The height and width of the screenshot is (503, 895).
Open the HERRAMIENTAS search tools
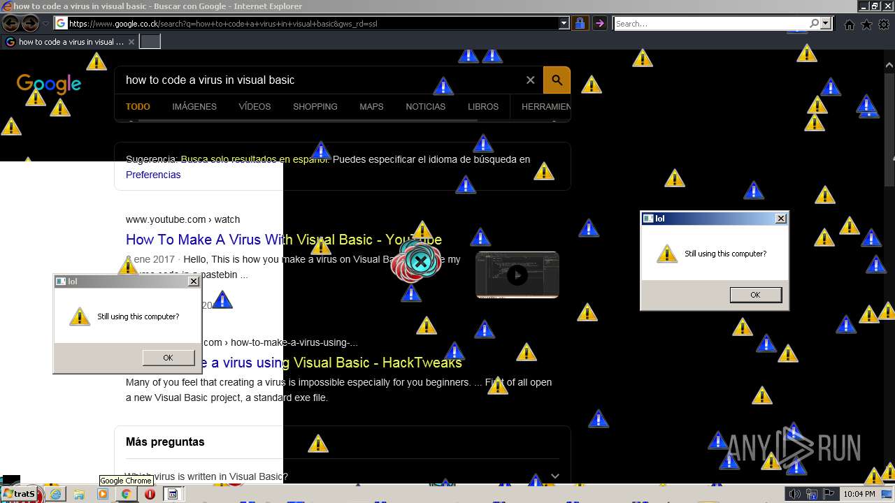click(x=546, y=107)
